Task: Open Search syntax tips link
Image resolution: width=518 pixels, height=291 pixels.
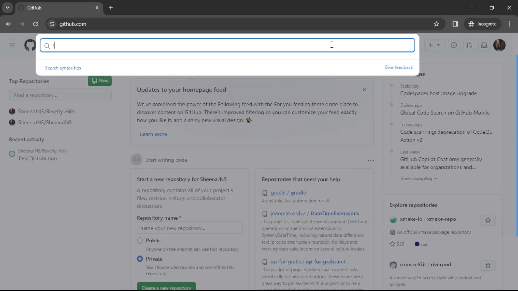Action: [x=63, y=68]
